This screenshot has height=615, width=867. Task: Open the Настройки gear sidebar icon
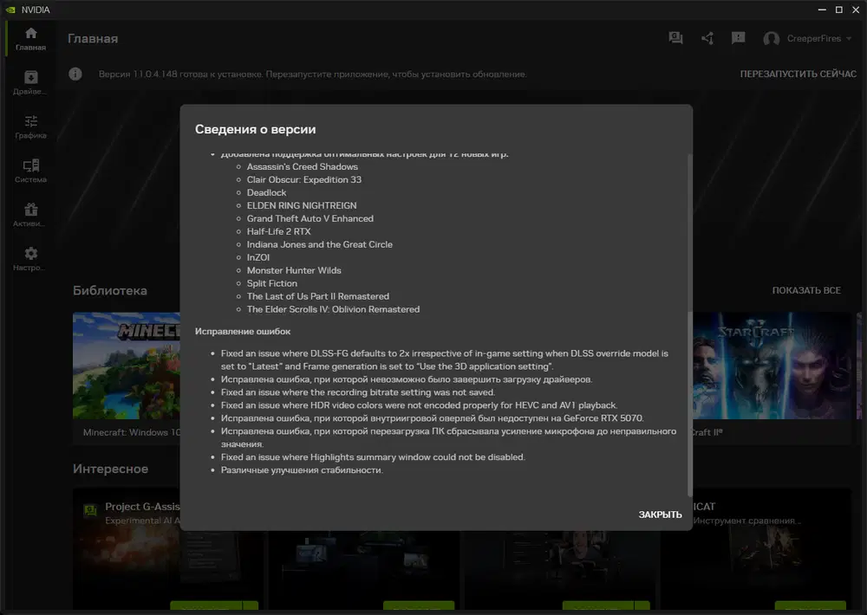(31, 259)
